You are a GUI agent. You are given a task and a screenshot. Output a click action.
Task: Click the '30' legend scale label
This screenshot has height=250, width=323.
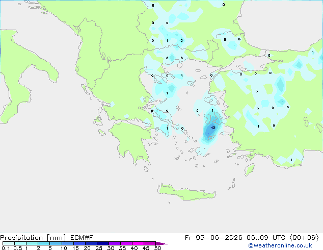(111, 248)
